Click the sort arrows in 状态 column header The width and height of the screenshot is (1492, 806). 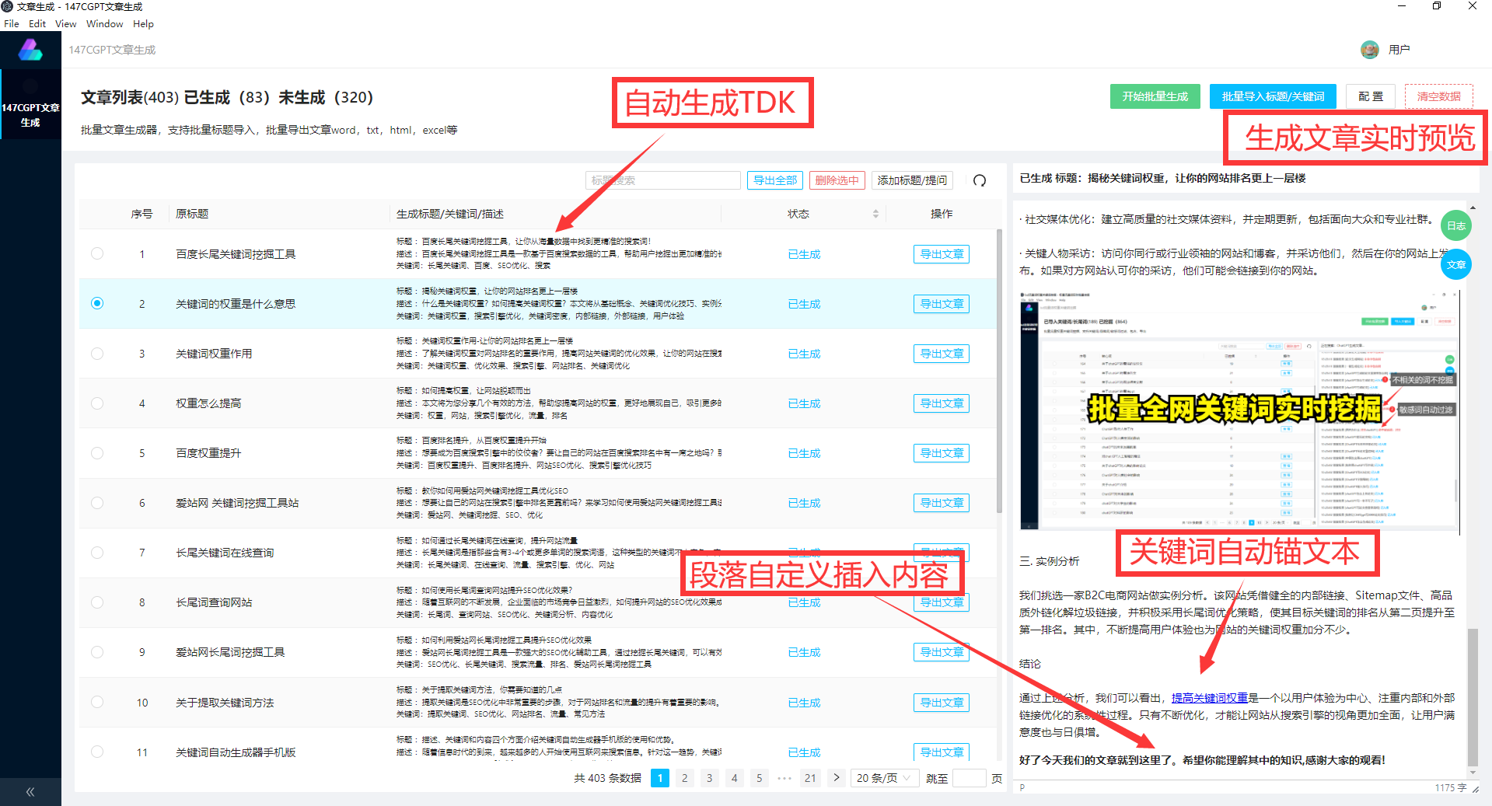pos(875,214)
